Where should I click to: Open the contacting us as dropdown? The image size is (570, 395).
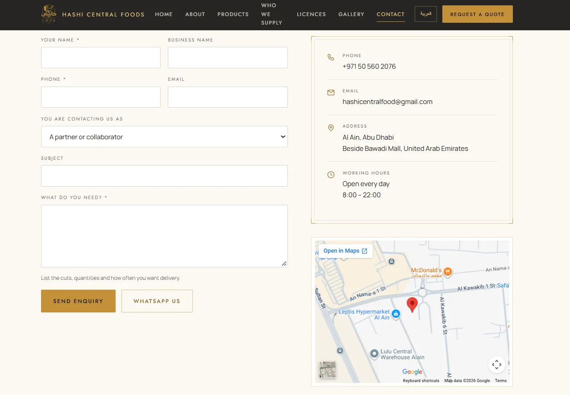coord(164,137)
